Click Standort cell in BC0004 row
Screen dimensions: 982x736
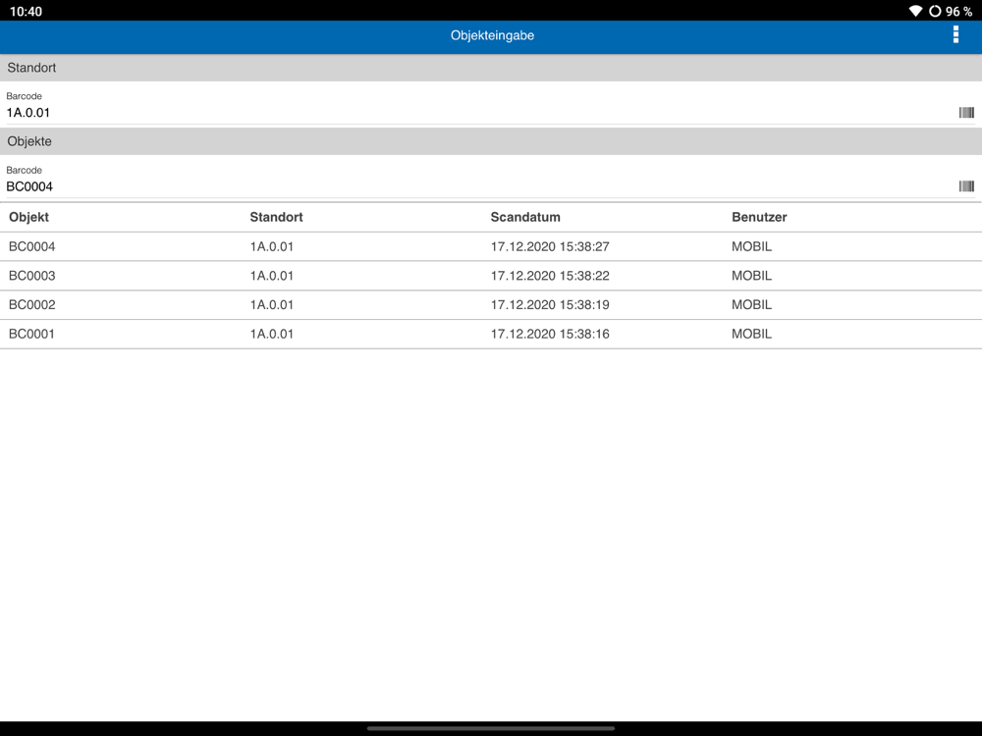click(272, 246)
